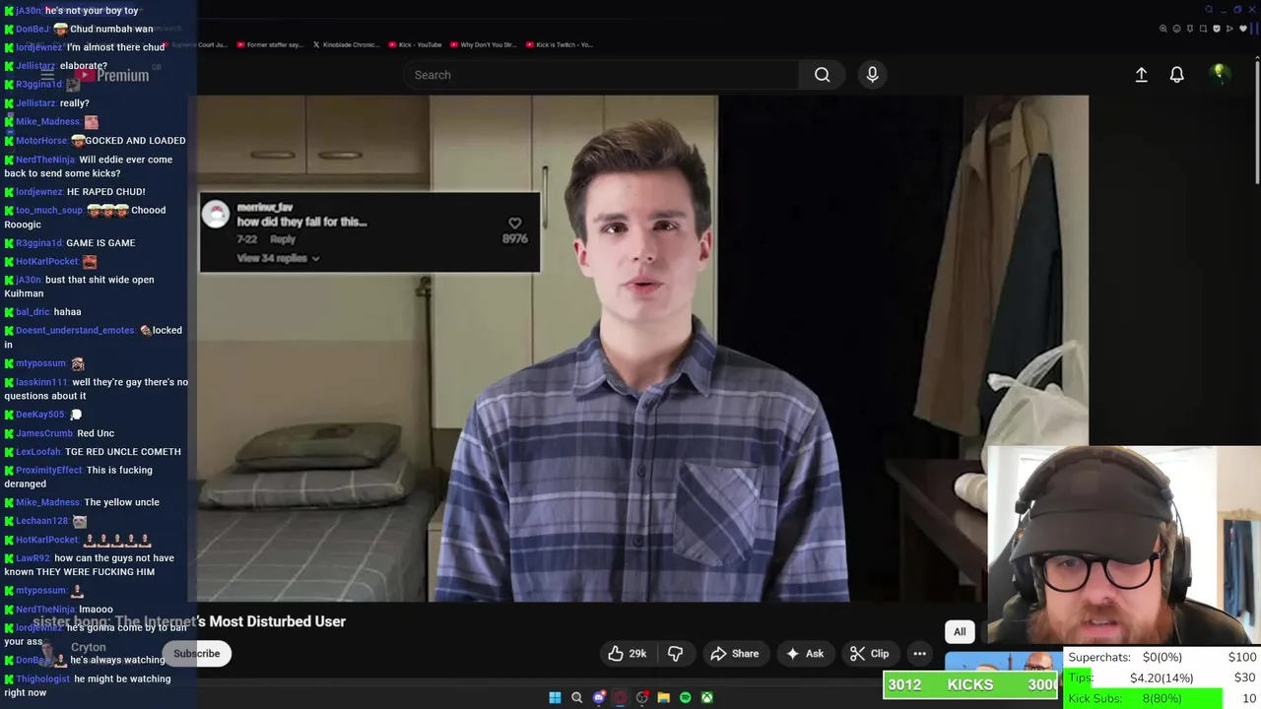The image size is (1261, 709).
Task: Open 'Why Don't You Str...' bookmark
Action: [x=483, y=44]
